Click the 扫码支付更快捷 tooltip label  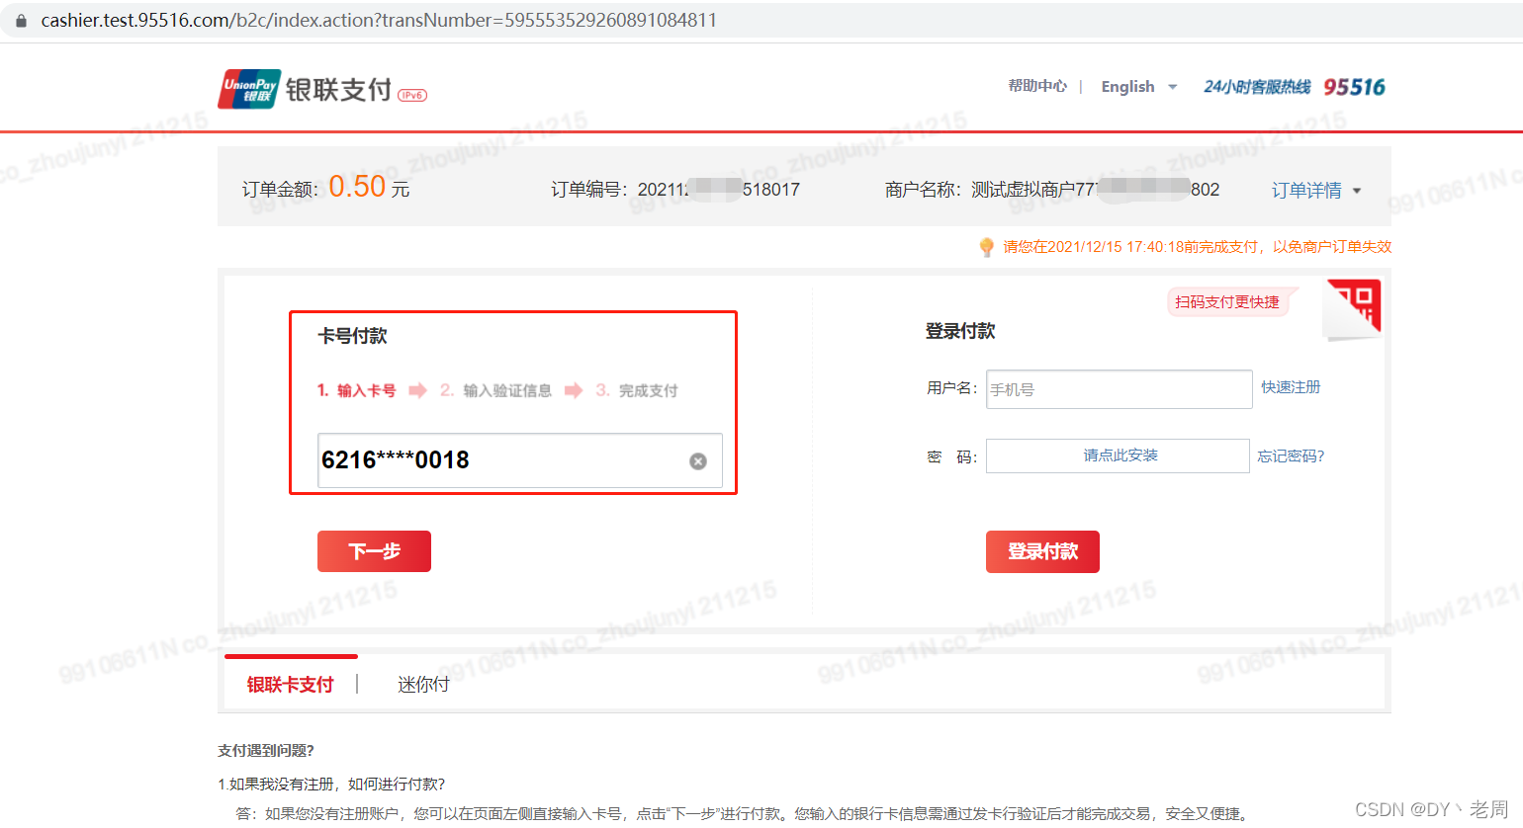pyautogui.click(x=1227, y=302)
